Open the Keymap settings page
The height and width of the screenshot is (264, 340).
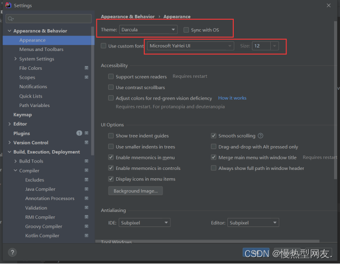23,115
